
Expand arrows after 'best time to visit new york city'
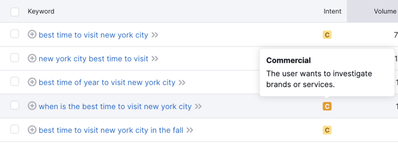(155, 35)
